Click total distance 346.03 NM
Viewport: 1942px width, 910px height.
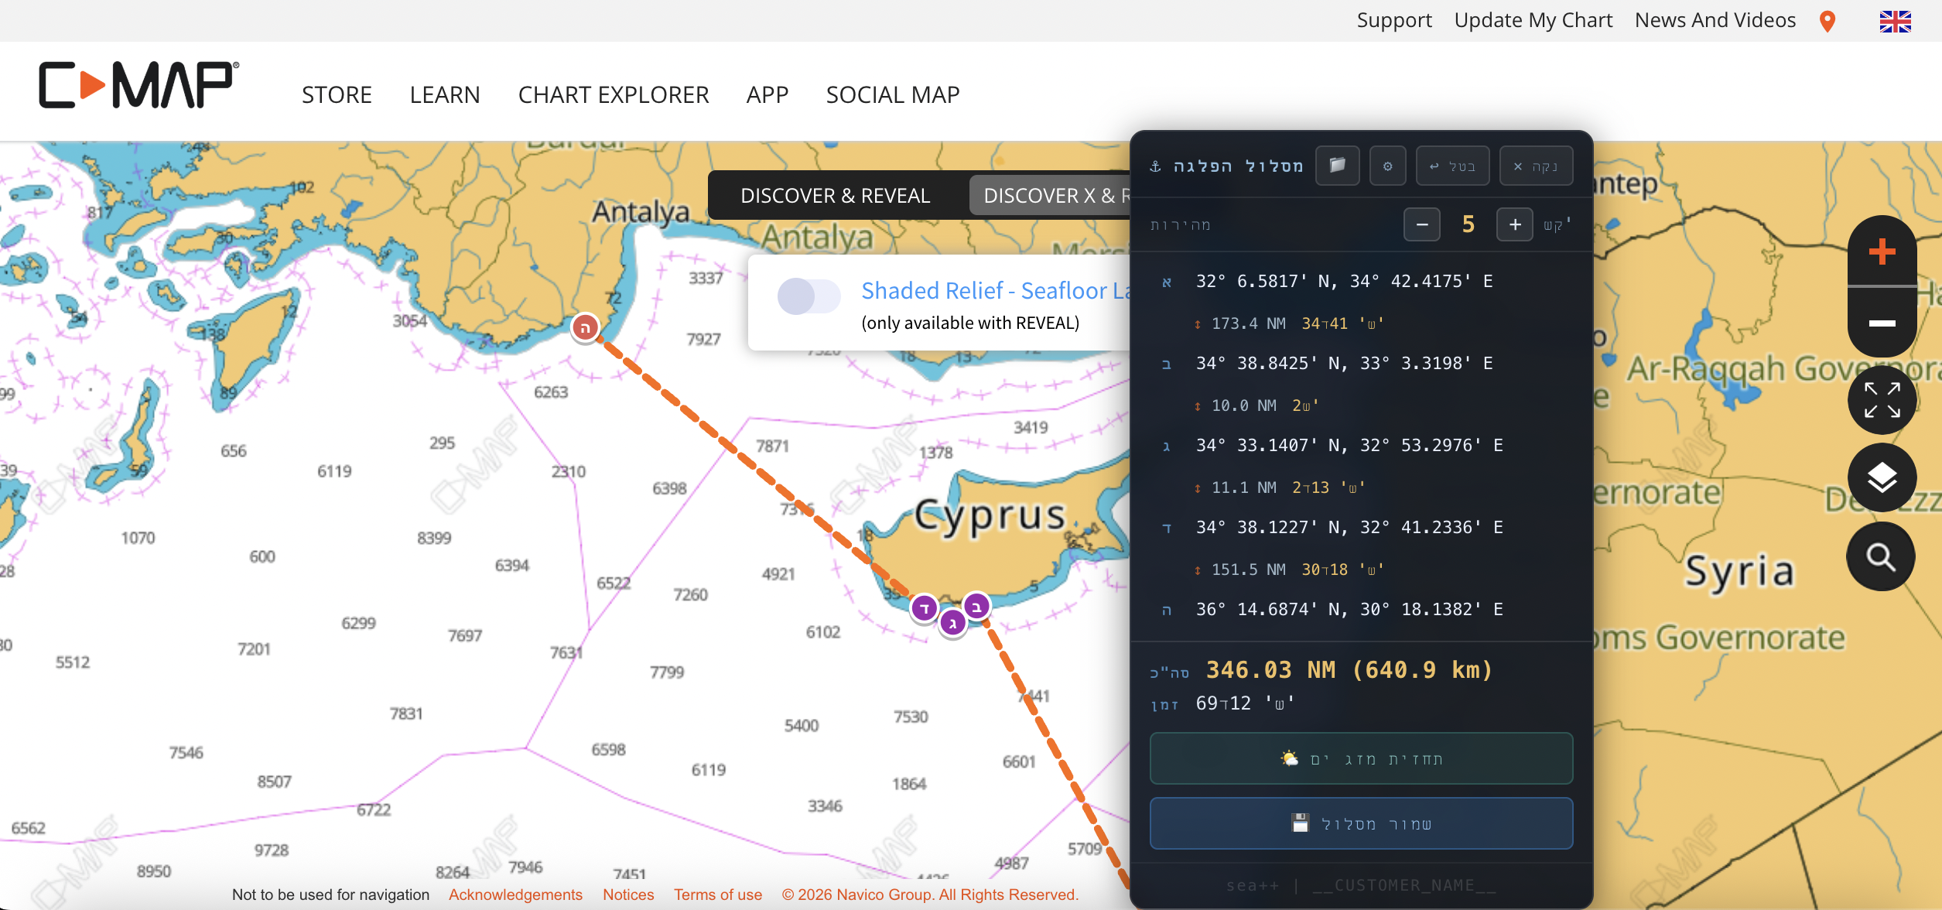tap(1349, 669)
